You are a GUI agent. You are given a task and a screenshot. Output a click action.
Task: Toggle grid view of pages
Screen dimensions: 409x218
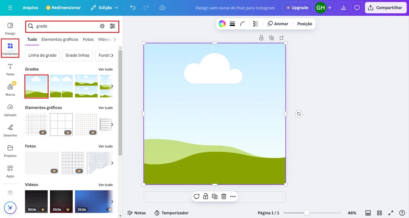379,213
